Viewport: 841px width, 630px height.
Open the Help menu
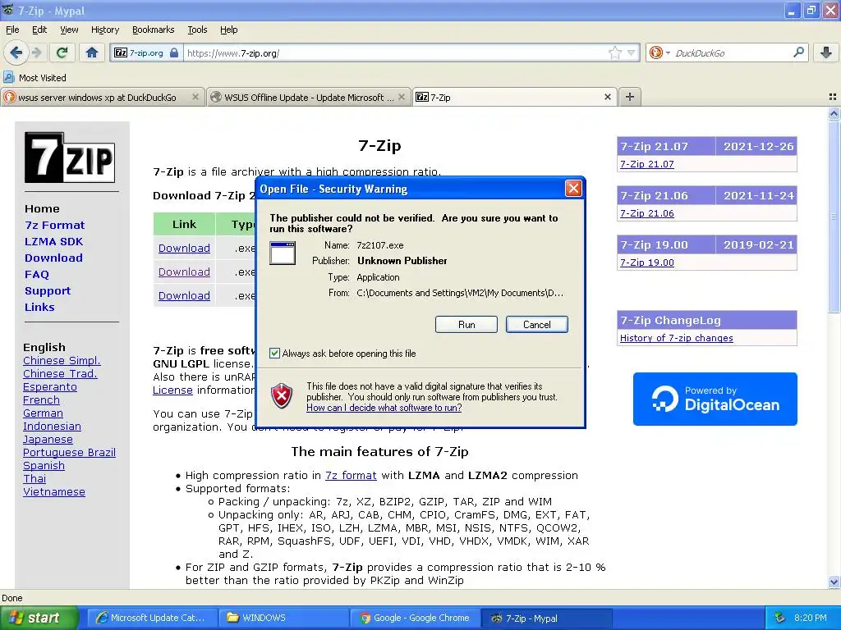[228, 30]
